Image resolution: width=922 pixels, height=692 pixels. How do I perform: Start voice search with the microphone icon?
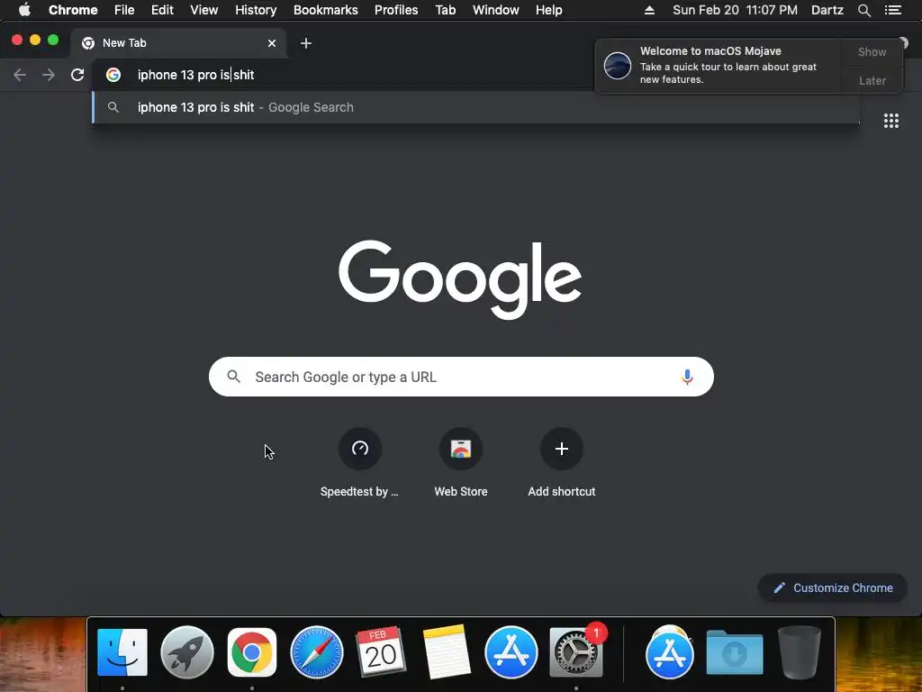[x=687, y=377]
